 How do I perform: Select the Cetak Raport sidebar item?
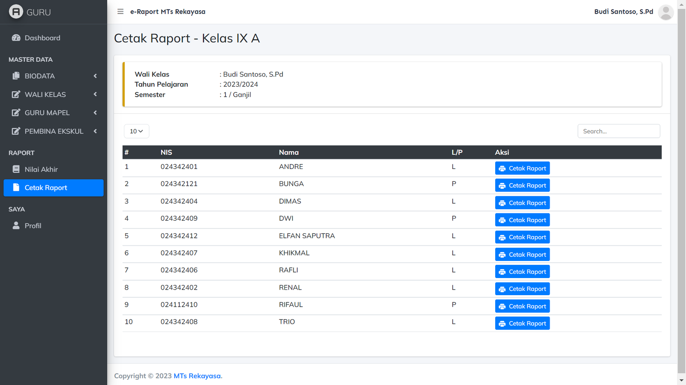(54, 188)
